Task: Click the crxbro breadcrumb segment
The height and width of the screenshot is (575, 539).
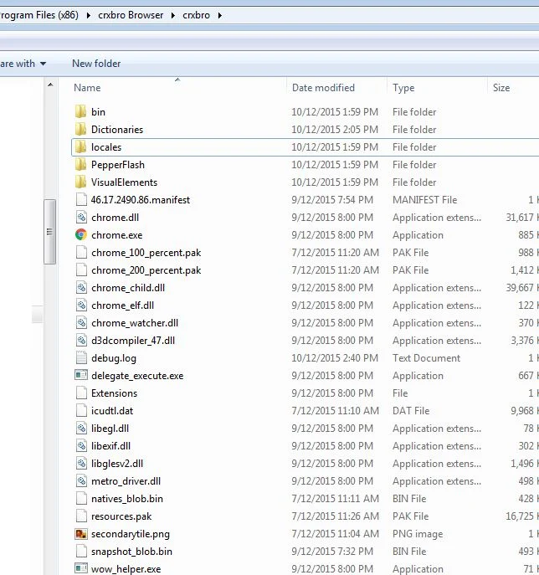Action: tap(196, 15)
